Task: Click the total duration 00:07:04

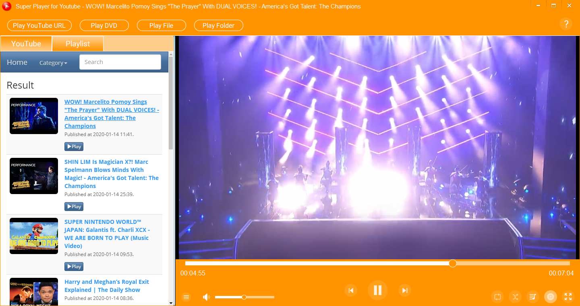Action: pyautogui.click(x=561, y=273)
